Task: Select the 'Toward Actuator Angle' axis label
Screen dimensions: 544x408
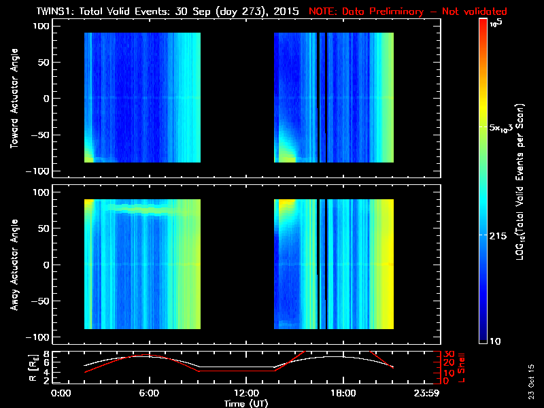Action: [14, 98]
